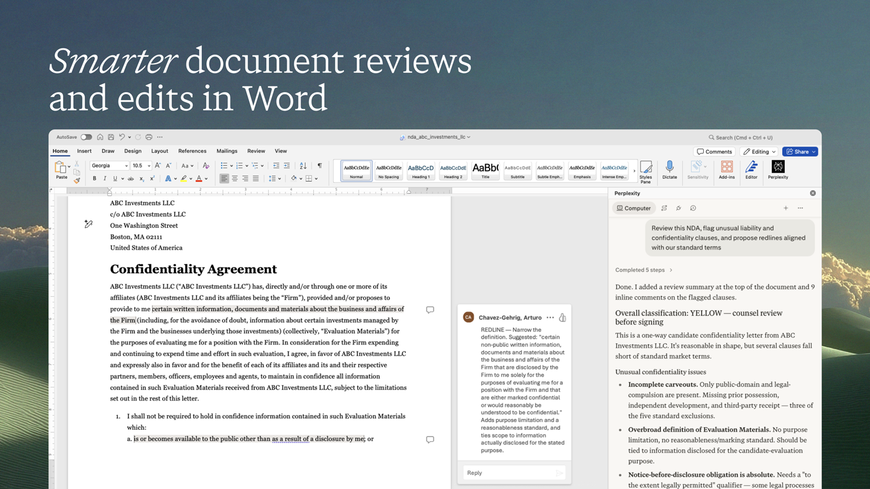Toggle superscript formatting
Viewport: 870px width, 489px height.
click(152, 179)
